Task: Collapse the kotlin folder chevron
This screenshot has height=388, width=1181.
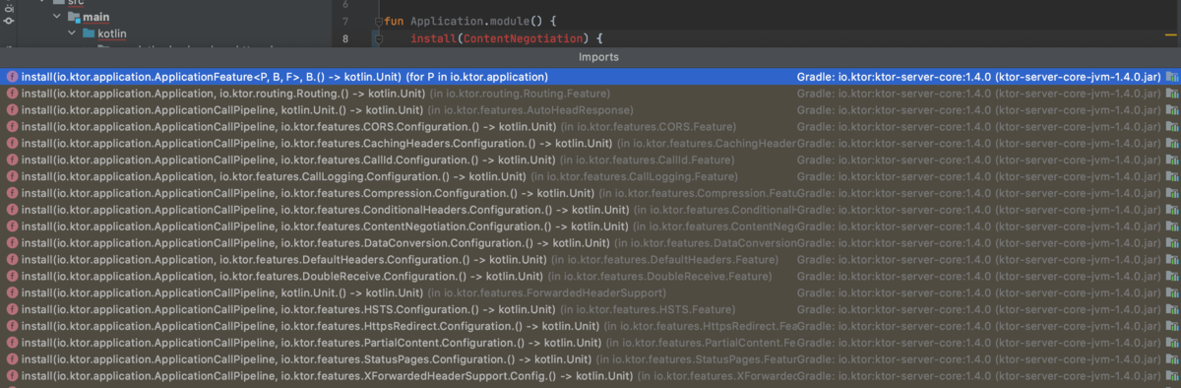Action: 72,33
